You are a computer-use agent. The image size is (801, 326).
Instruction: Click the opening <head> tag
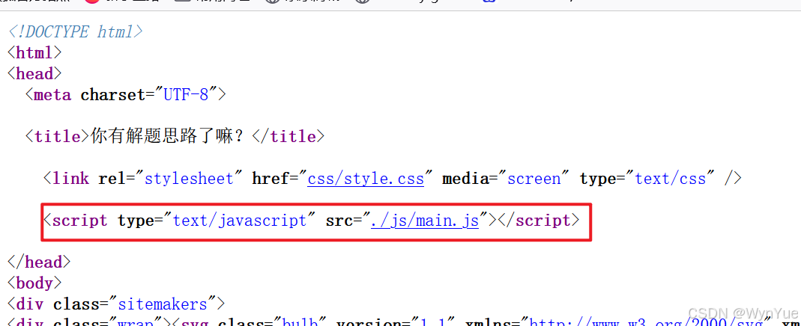tap(34, 74)
